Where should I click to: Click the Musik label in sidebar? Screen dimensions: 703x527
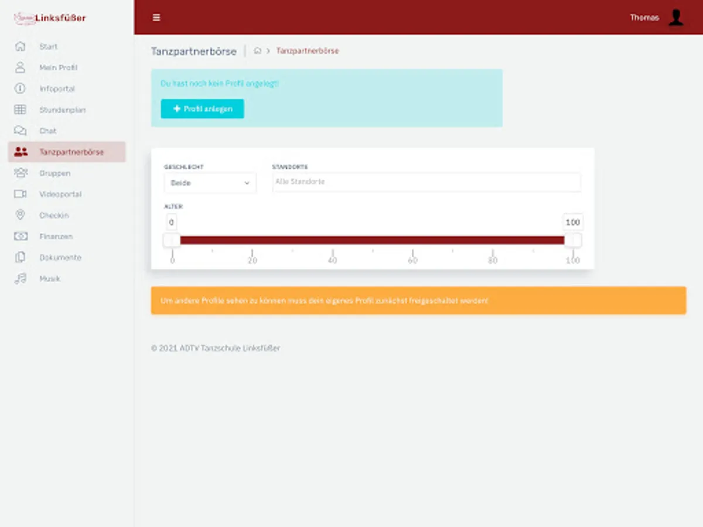pyautogui.click(x=50, y=279)
